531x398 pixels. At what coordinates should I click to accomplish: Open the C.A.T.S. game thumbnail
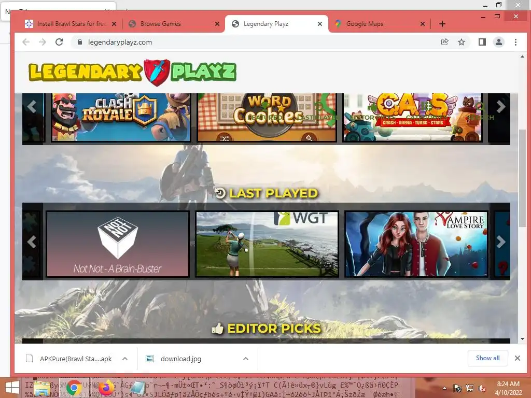click(412, 118)
